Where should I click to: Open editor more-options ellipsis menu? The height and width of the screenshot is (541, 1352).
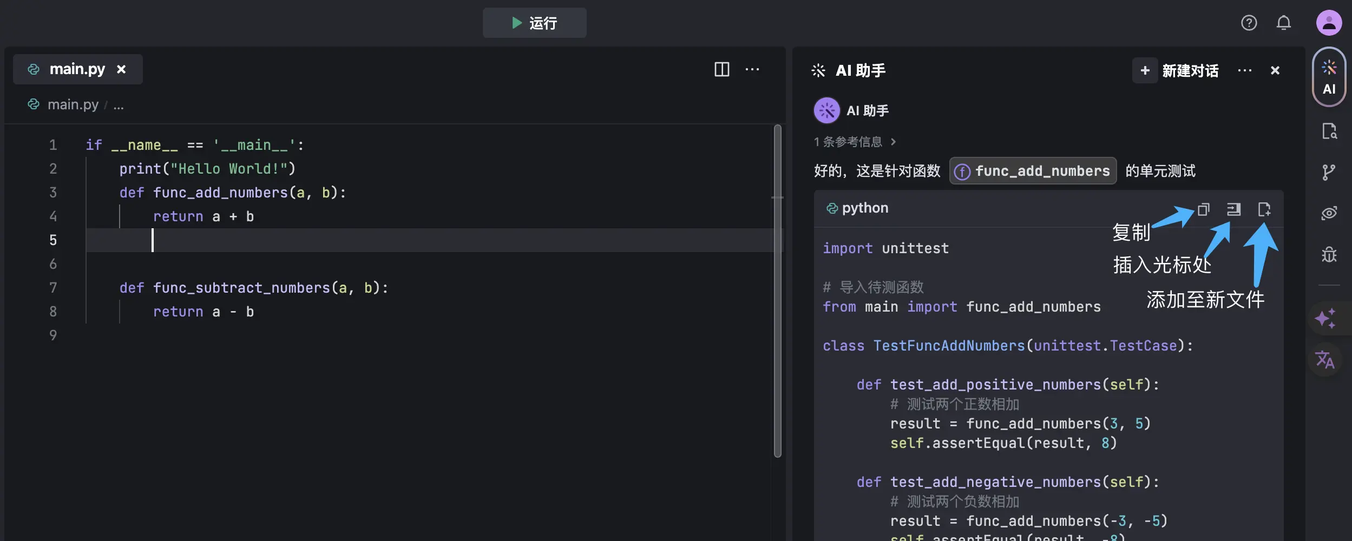click(x=752, y=69)
